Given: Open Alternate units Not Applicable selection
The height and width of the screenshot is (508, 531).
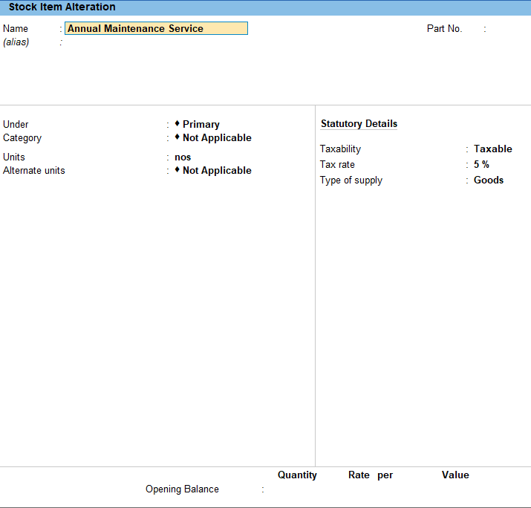Looking at the screenshot, I should (x=217, y=170).
